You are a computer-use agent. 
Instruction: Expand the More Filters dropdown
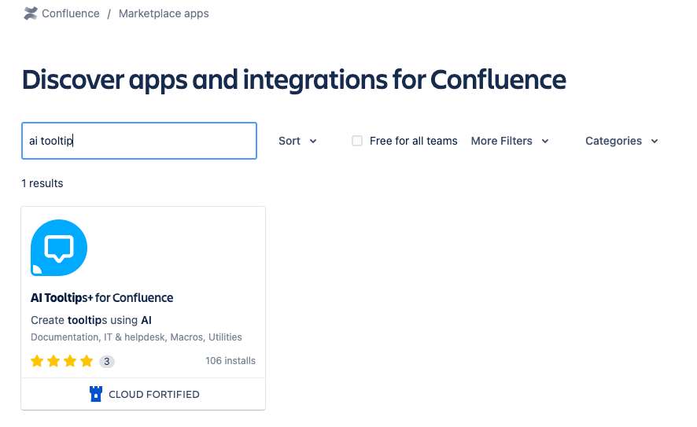510,141
